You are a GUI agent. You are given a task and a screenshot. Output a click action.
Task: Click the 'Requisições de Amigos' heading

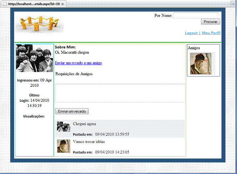(x=74, y=74)
